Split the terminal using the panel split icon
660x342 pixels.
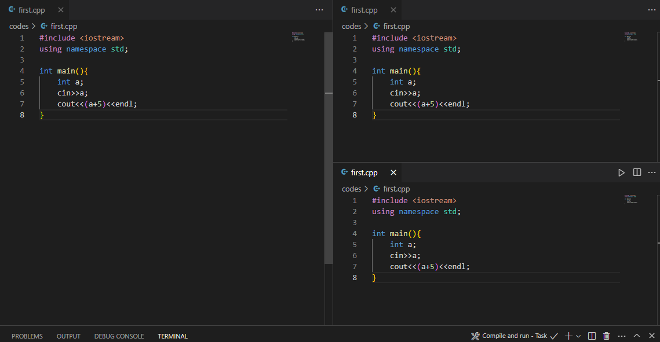coord(592,336)
